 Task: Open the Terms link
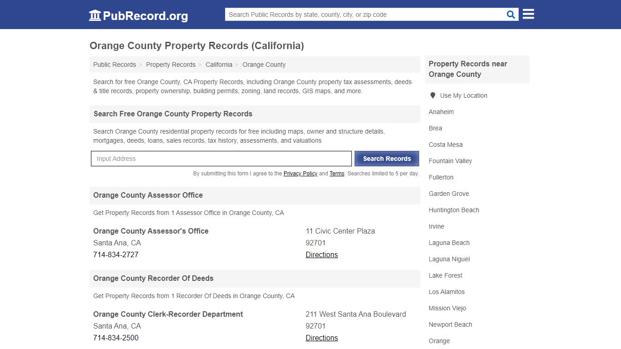(x=337, y=174)
